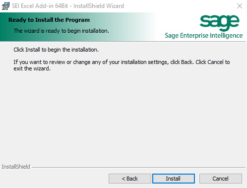Go back using the < Back button

coord(130,179)
